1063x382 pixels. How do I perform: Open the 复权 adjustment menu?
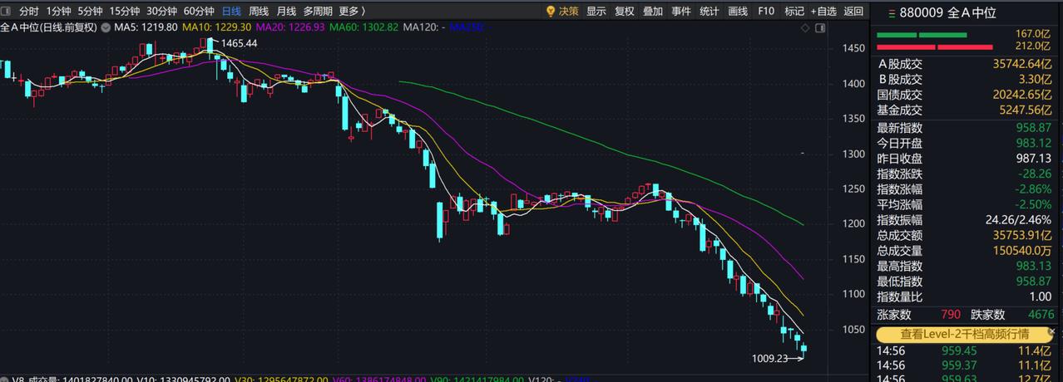[x=625, y=12]
